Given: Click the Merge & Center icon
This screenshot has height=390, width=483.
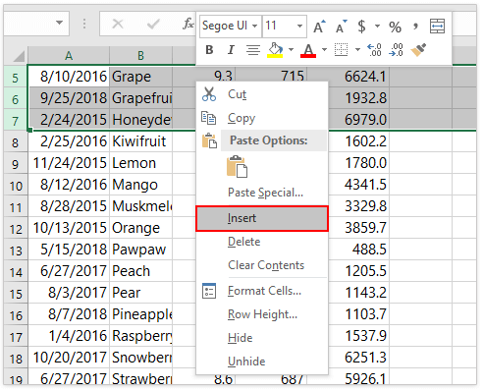Looking at the screenshot, I should click(437, 27).
